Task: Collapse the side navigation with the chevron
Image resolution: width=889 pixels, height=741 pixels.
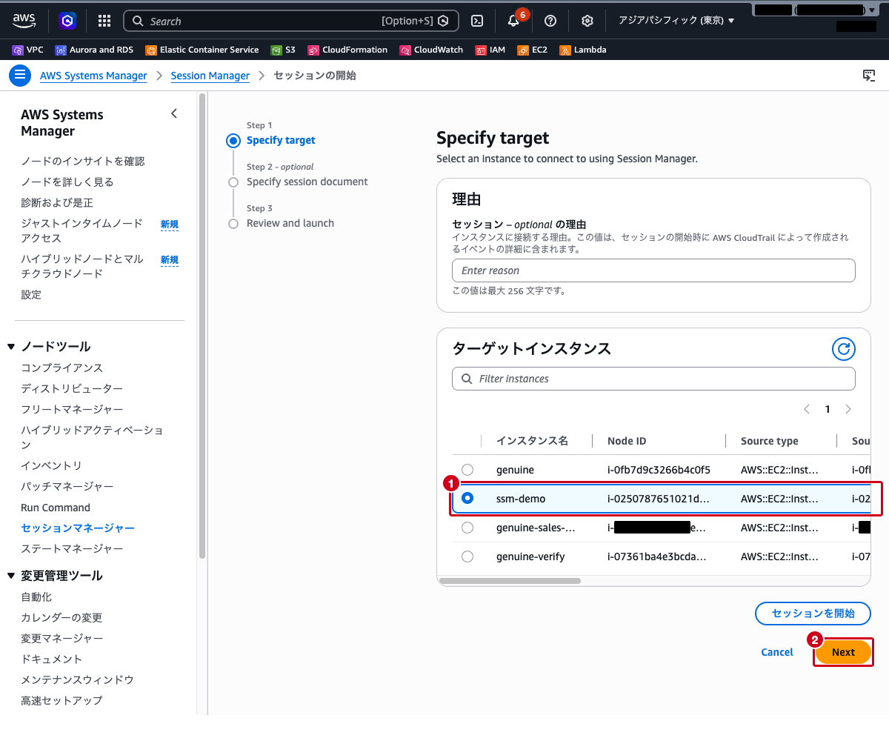Action: coord(174,114)
